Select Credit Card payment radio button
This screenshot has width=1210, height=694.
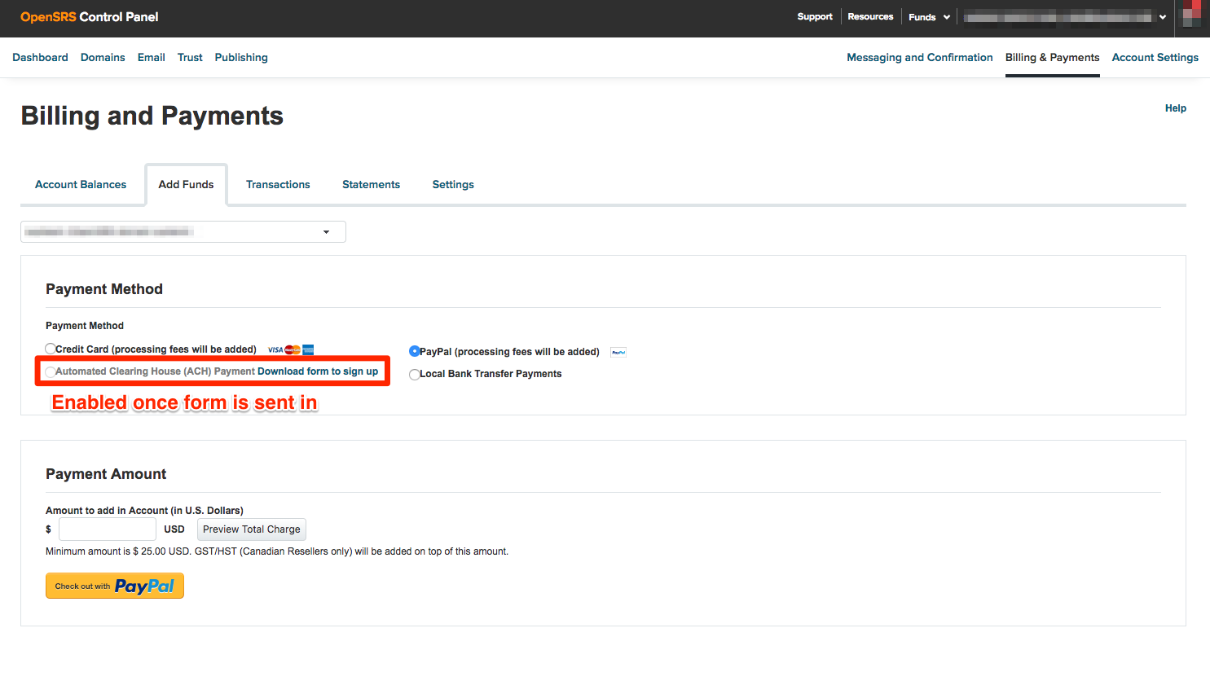coord(51,349)
